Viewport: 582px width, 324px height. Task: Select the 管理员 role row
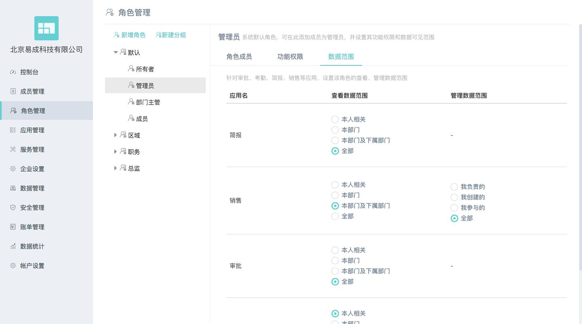pos(155,86)
